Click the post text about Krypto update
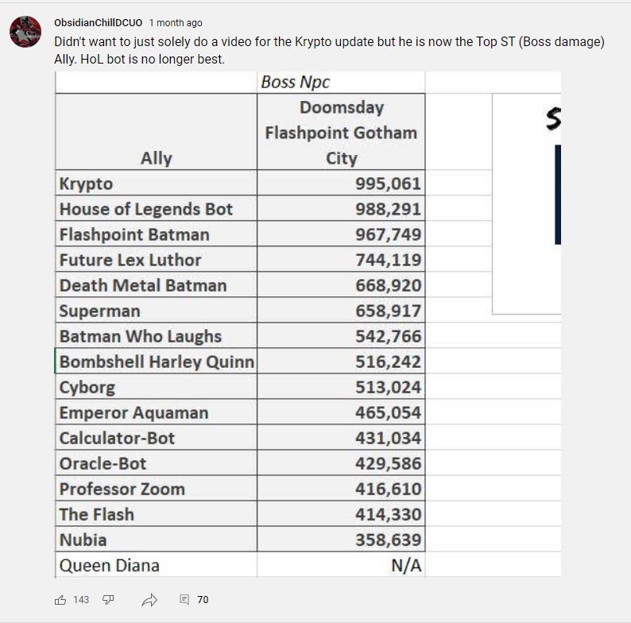This screenshot has height=623, width=631. (329, 50)
